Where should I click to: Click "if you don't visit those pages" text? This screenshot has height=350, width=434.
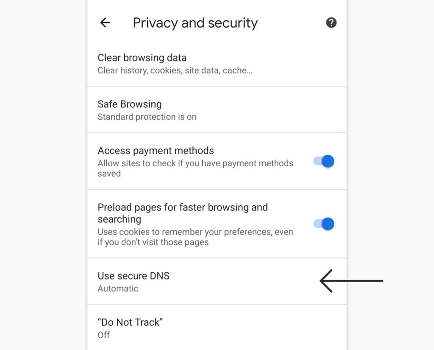153,243
